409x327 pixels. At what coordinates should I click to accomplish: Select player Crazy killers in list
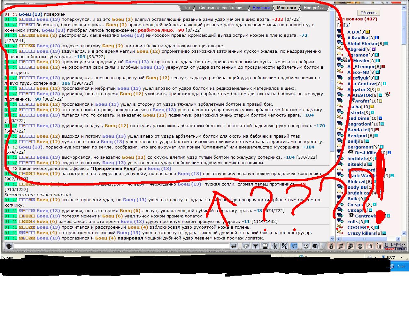pos(361,233)
